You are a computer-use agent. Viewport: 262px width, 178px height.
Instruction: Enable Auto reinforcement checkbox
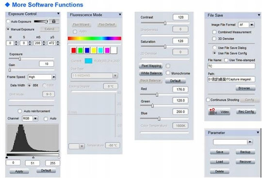point(20,111)
